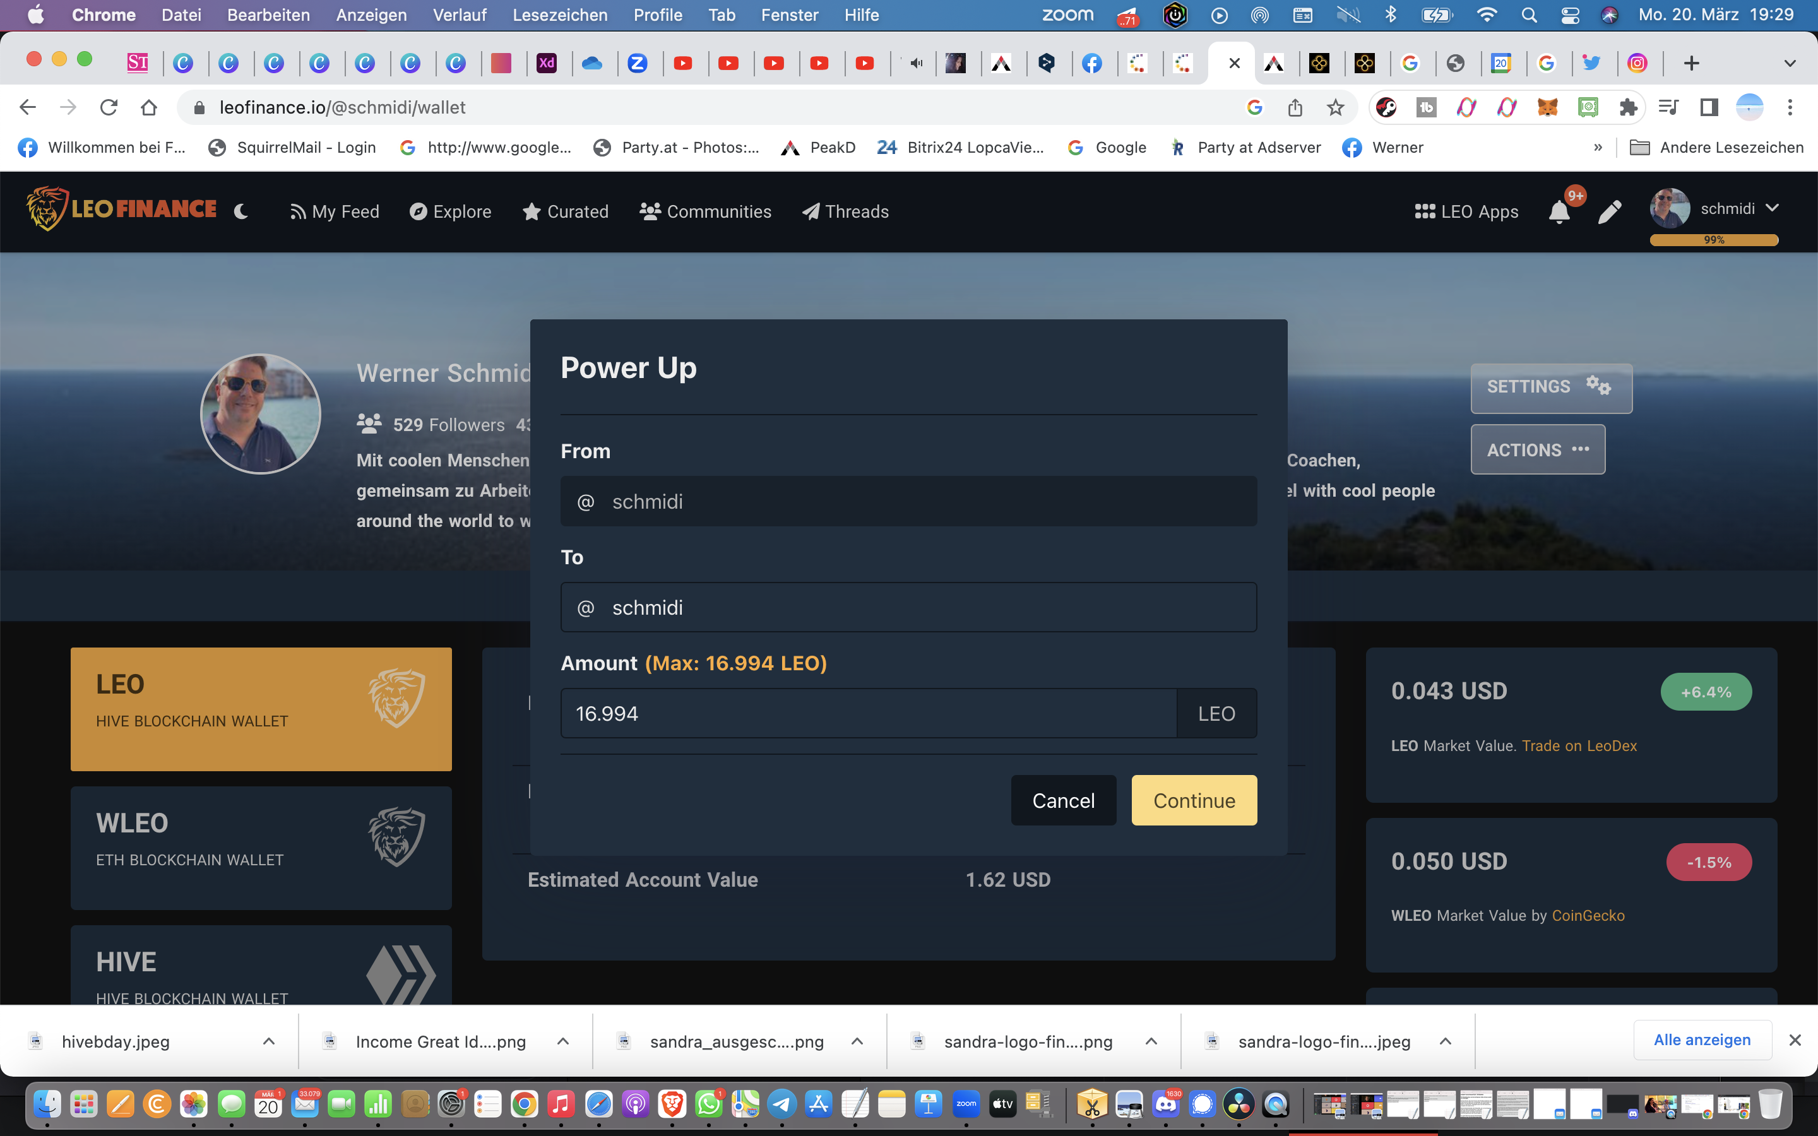Select LEO Hive blockchain wallet card
Screen dimensions: 1818x1136
(261, 709)
